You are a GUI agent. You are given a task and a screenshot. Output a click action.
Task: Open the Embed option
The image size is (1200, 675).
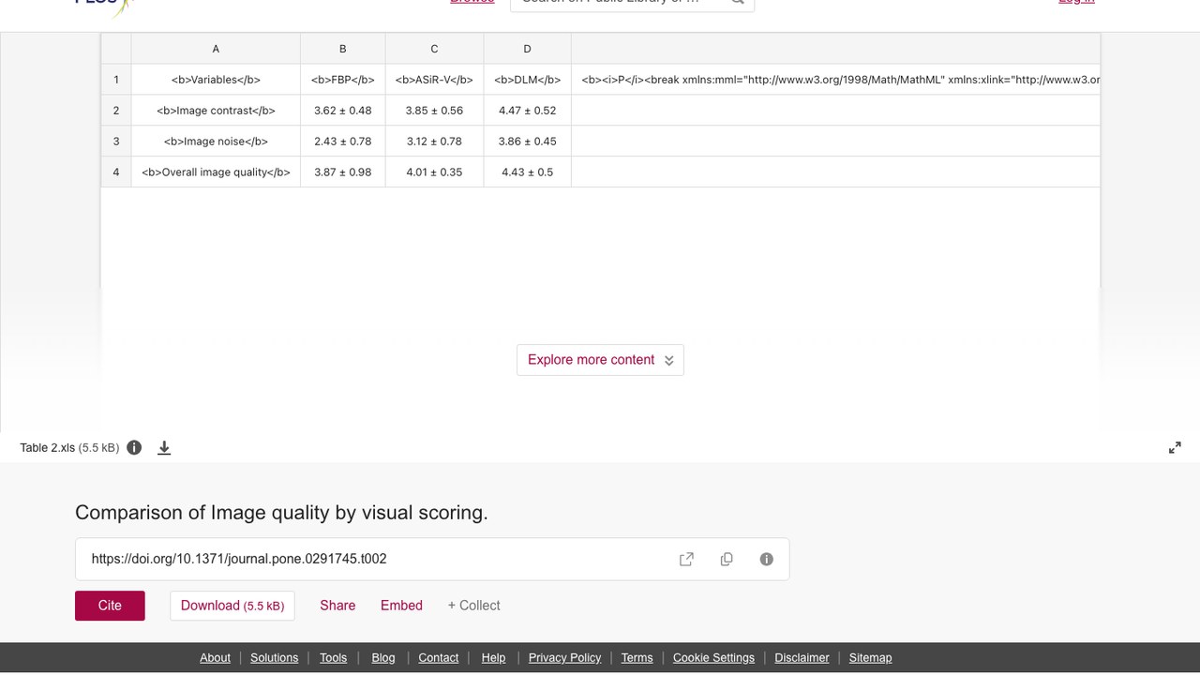[x=401, y=606]
